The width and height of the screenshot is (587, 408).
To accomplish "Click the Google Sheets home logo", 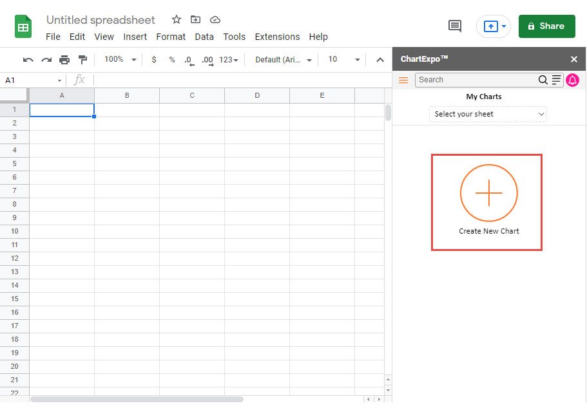I will [23, 26].
